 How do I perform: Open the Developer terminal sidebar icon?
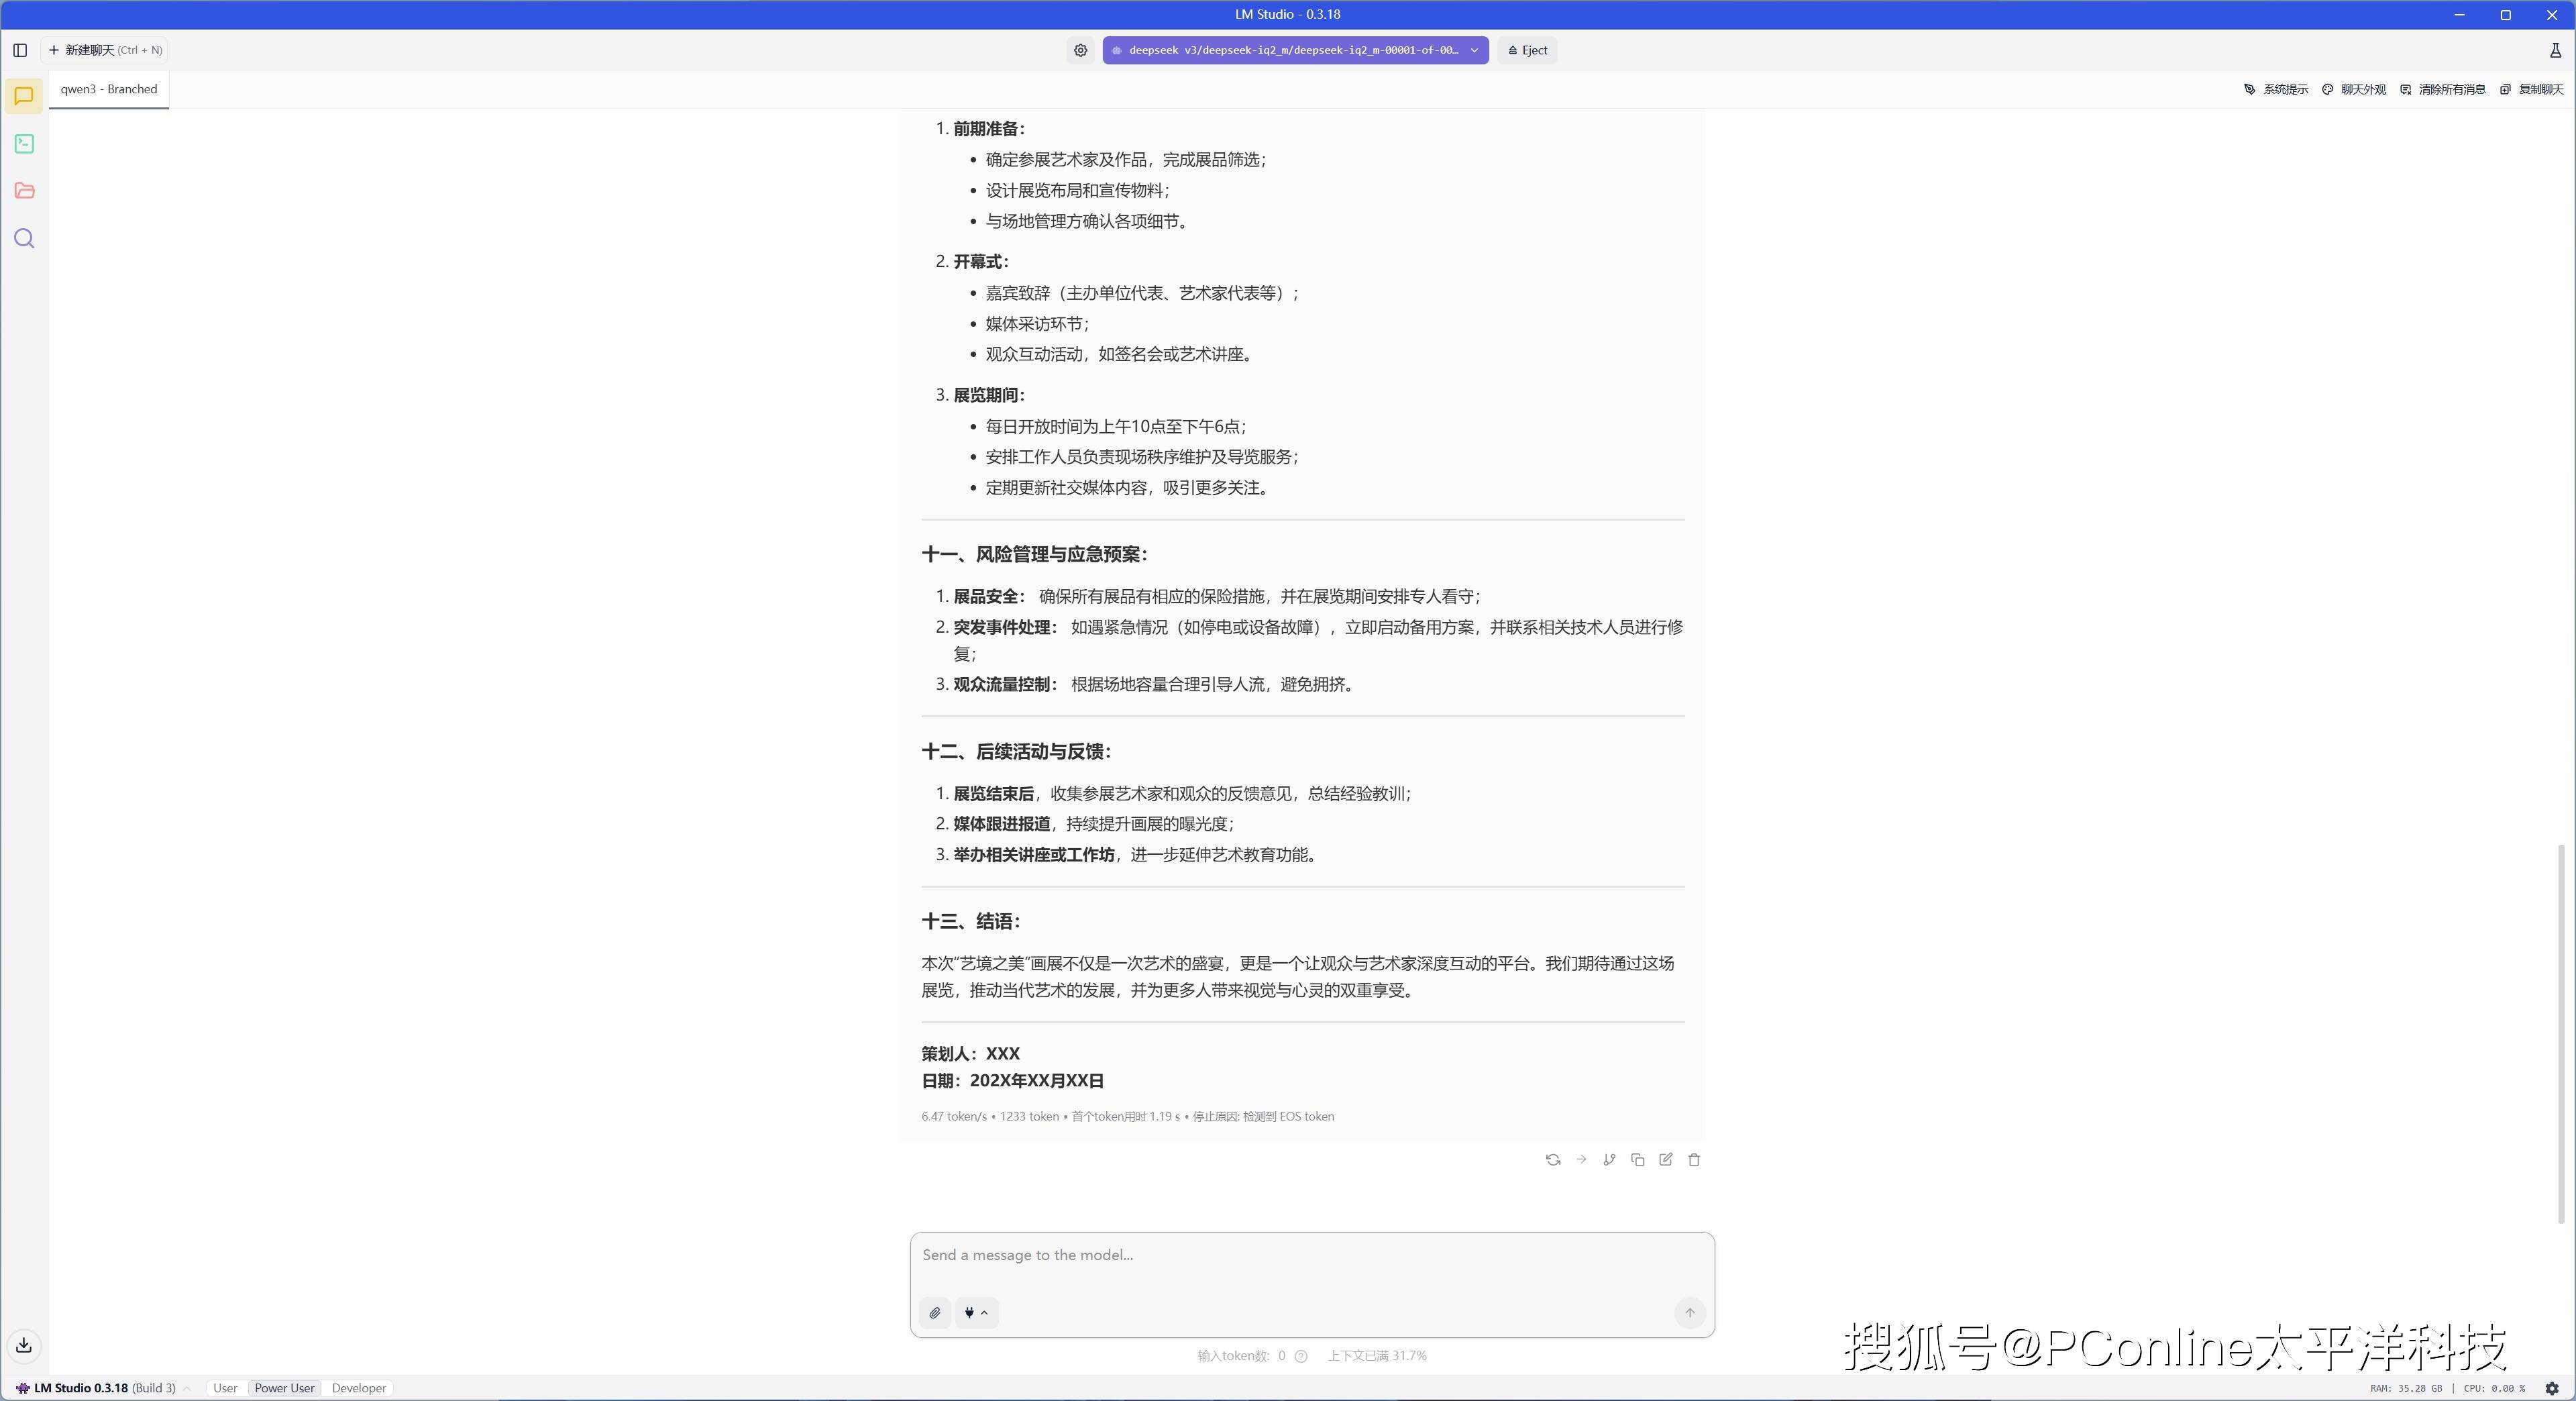[x=24, y=144]
